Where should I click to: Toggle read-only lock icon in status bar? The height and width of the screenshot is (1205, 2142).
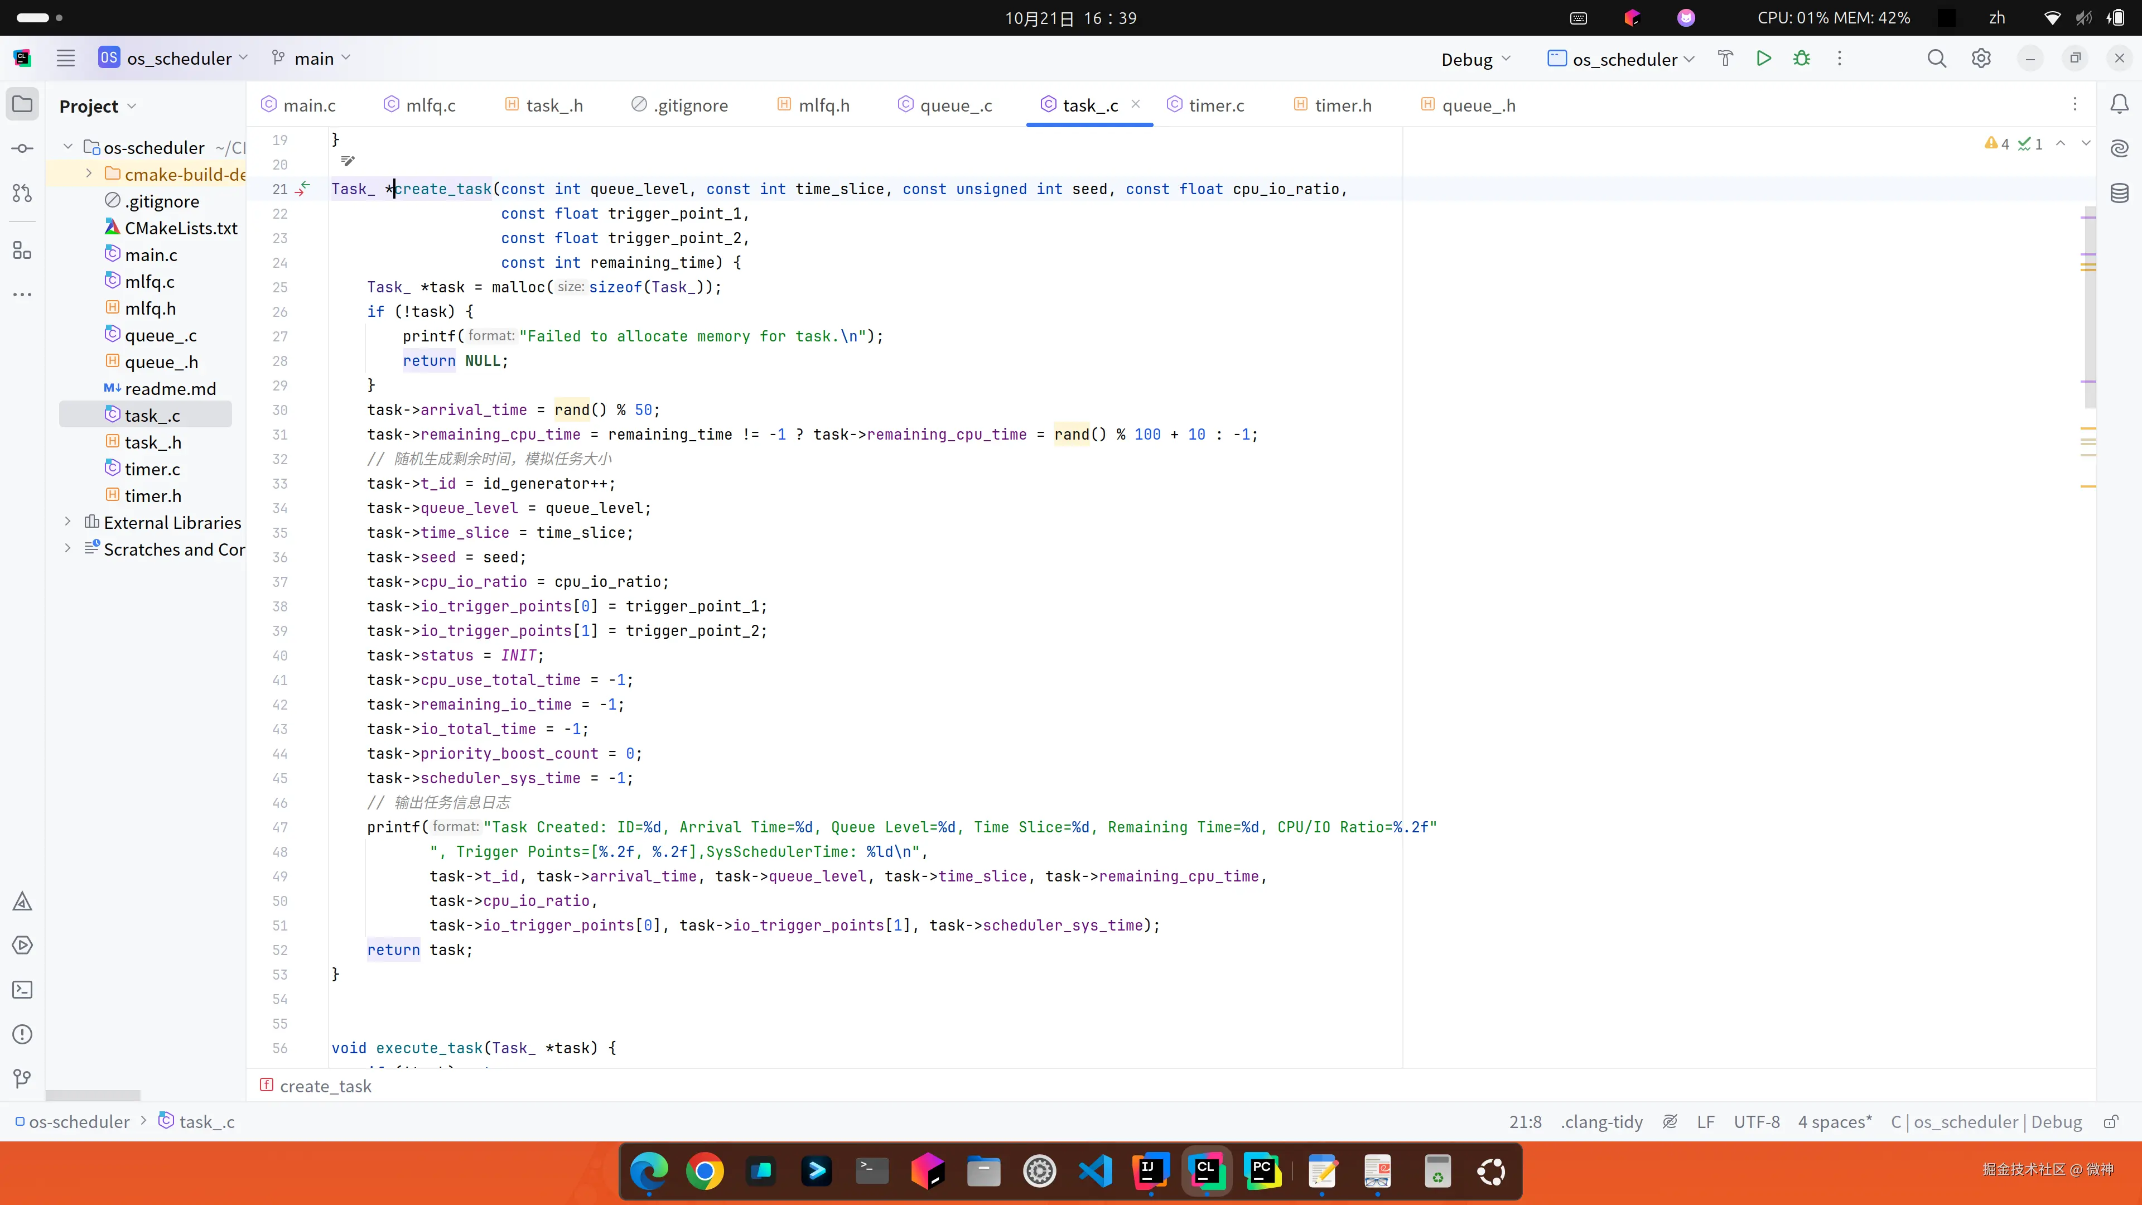(x=2110, y=1122)
